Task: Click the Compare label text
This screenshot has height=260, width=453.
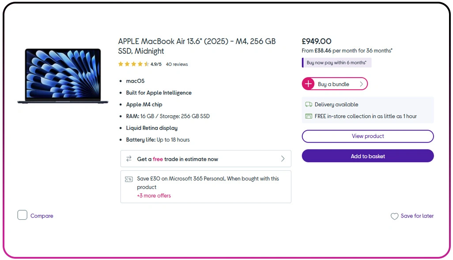Action: pos(42,216)
